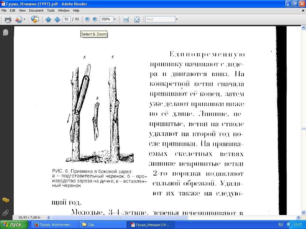Click the collaborate people icon

(19, 19)
